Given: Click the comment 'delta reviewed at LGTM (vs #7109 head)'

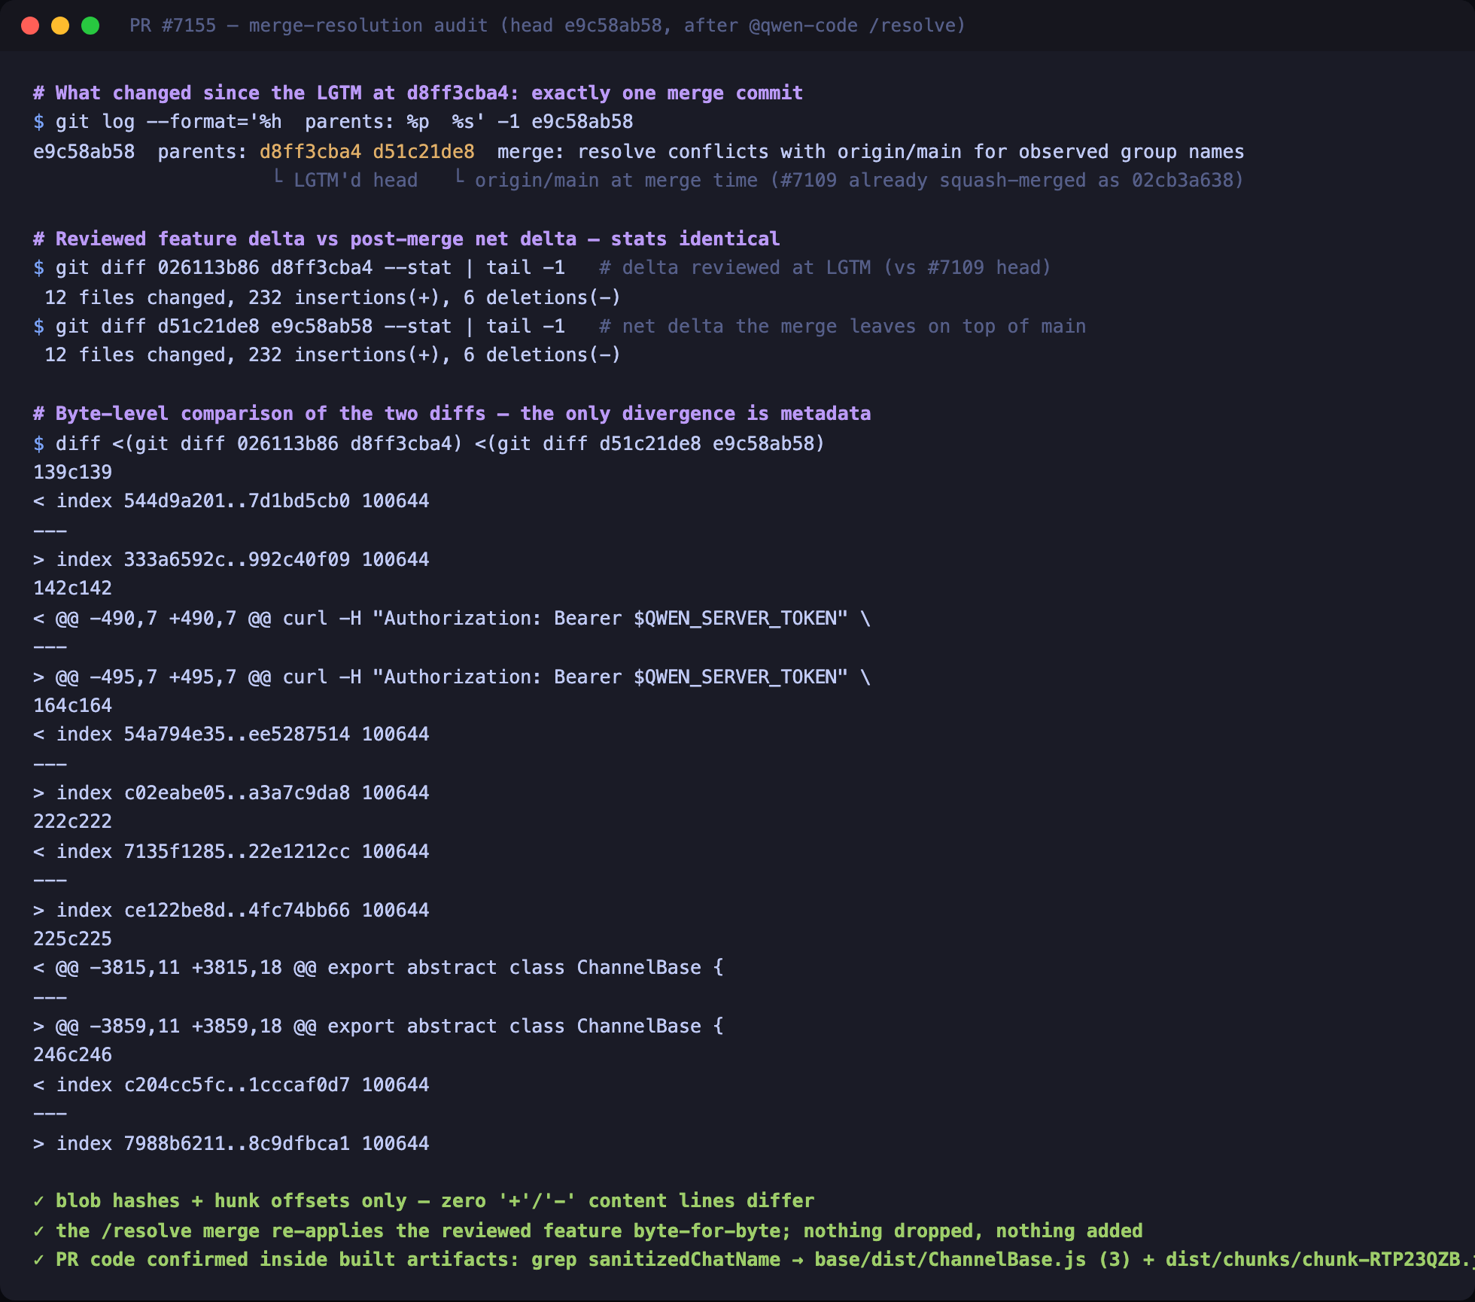Looking at the screenshot, I should 824,268.
